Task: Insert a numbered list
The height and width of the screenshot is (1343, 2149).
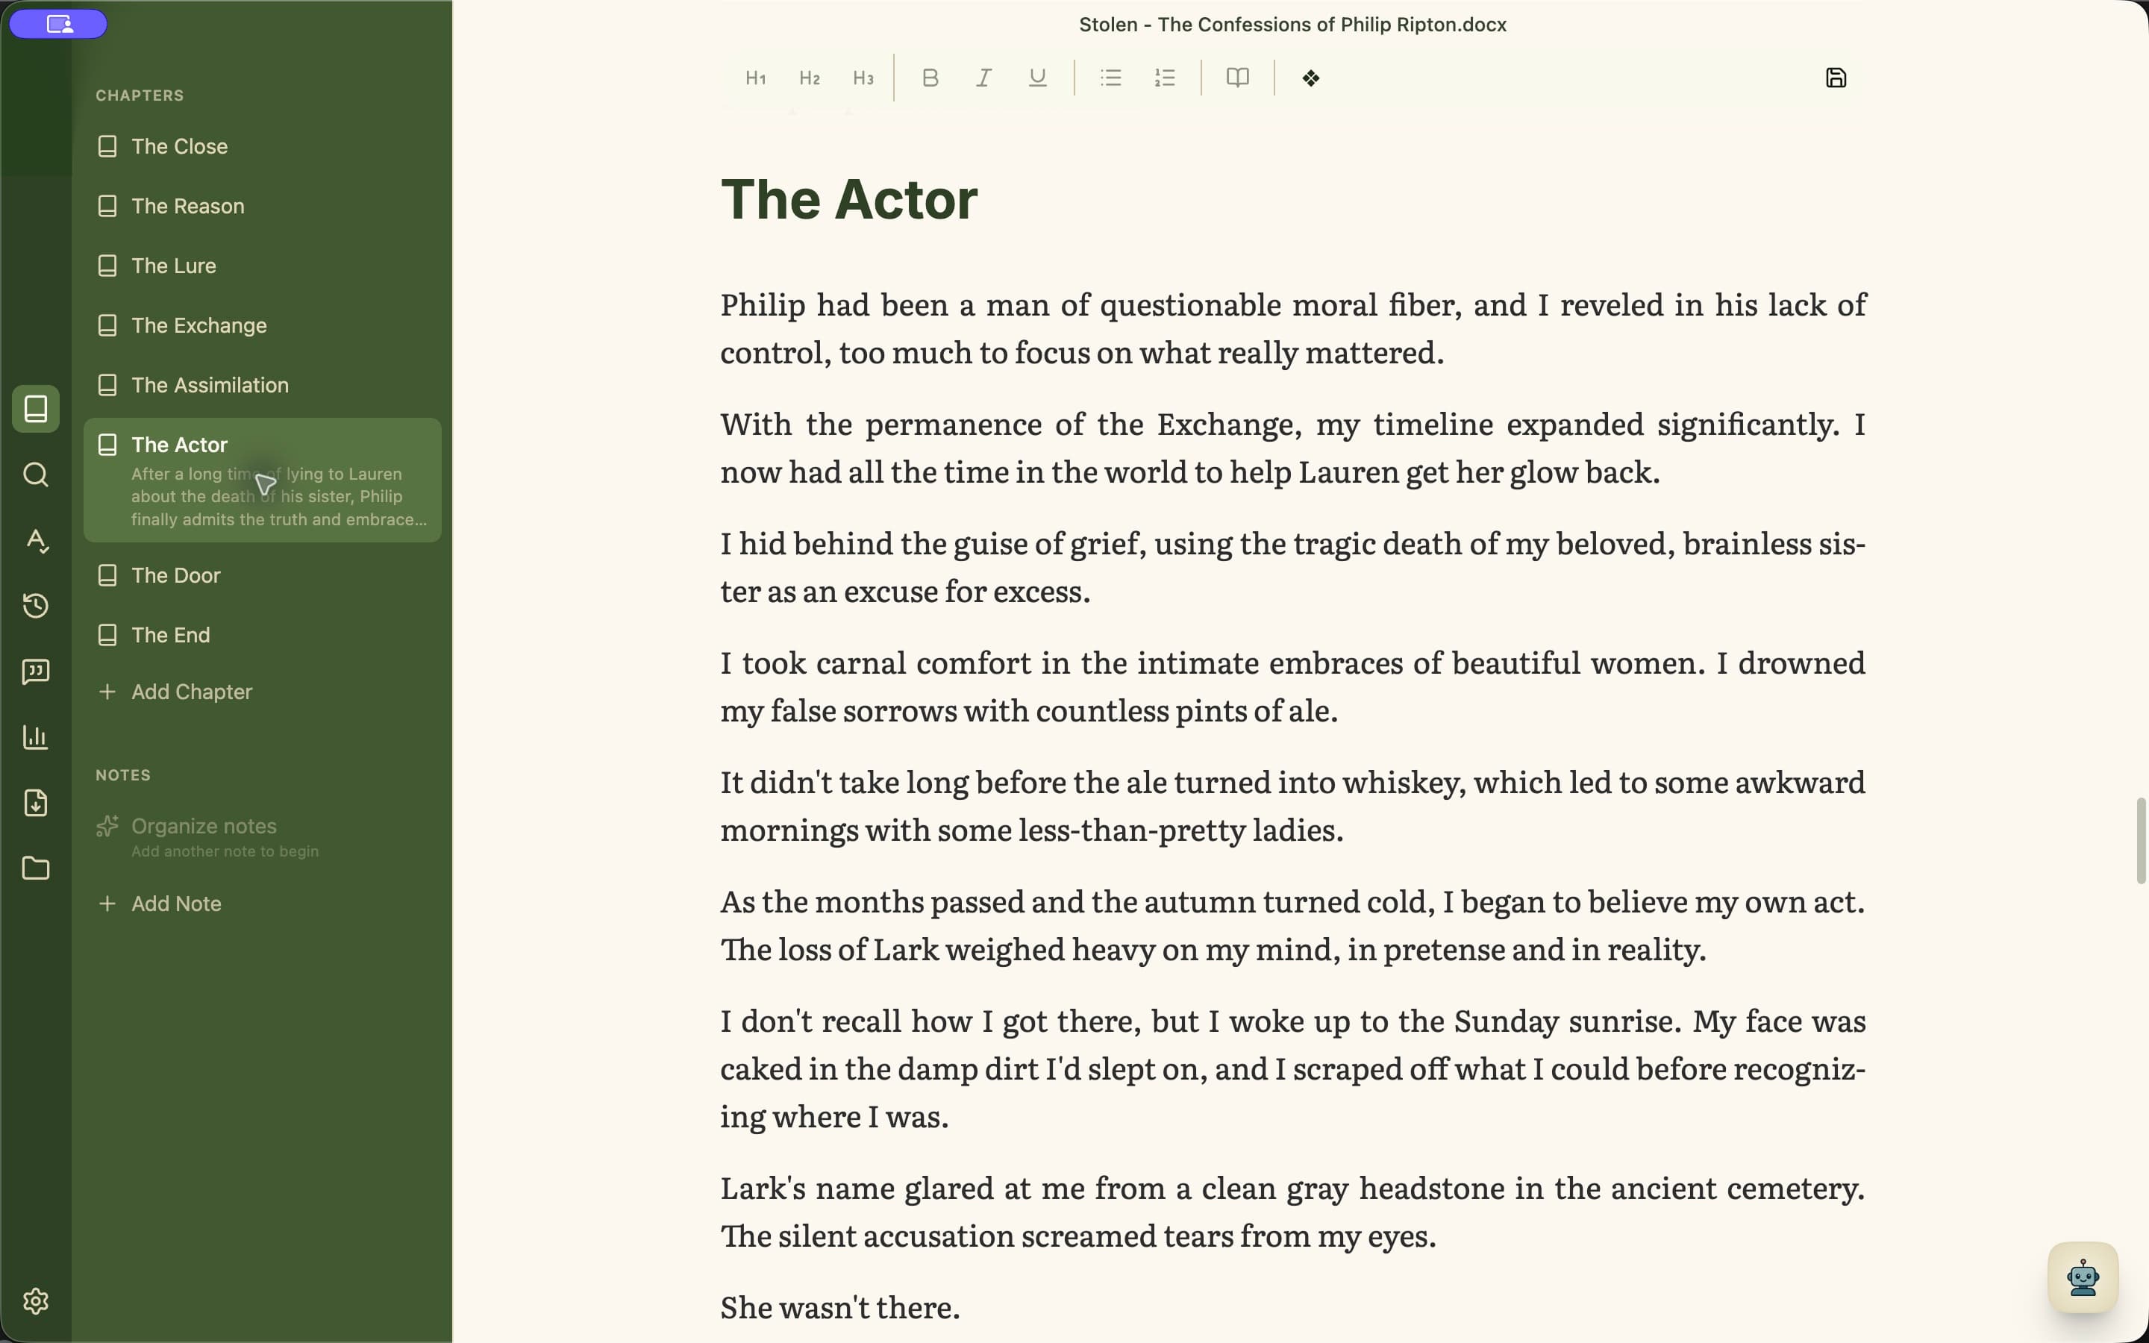Action: click(1165, 78)
